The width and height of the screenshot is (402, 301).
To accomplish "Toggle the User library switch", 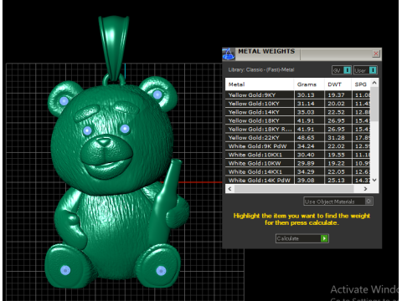I will (x=365, y=70).
